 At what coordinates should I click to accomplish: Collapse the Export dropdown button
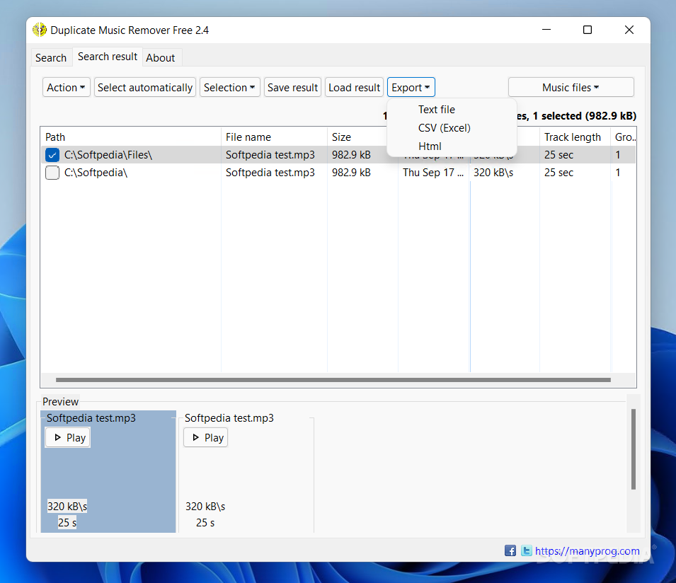(411, 88)
